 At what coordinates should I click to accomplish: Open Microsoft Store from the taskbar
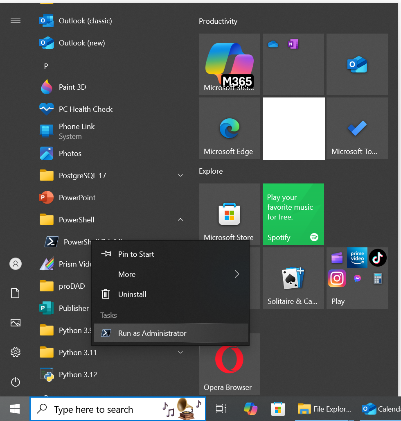278,409
